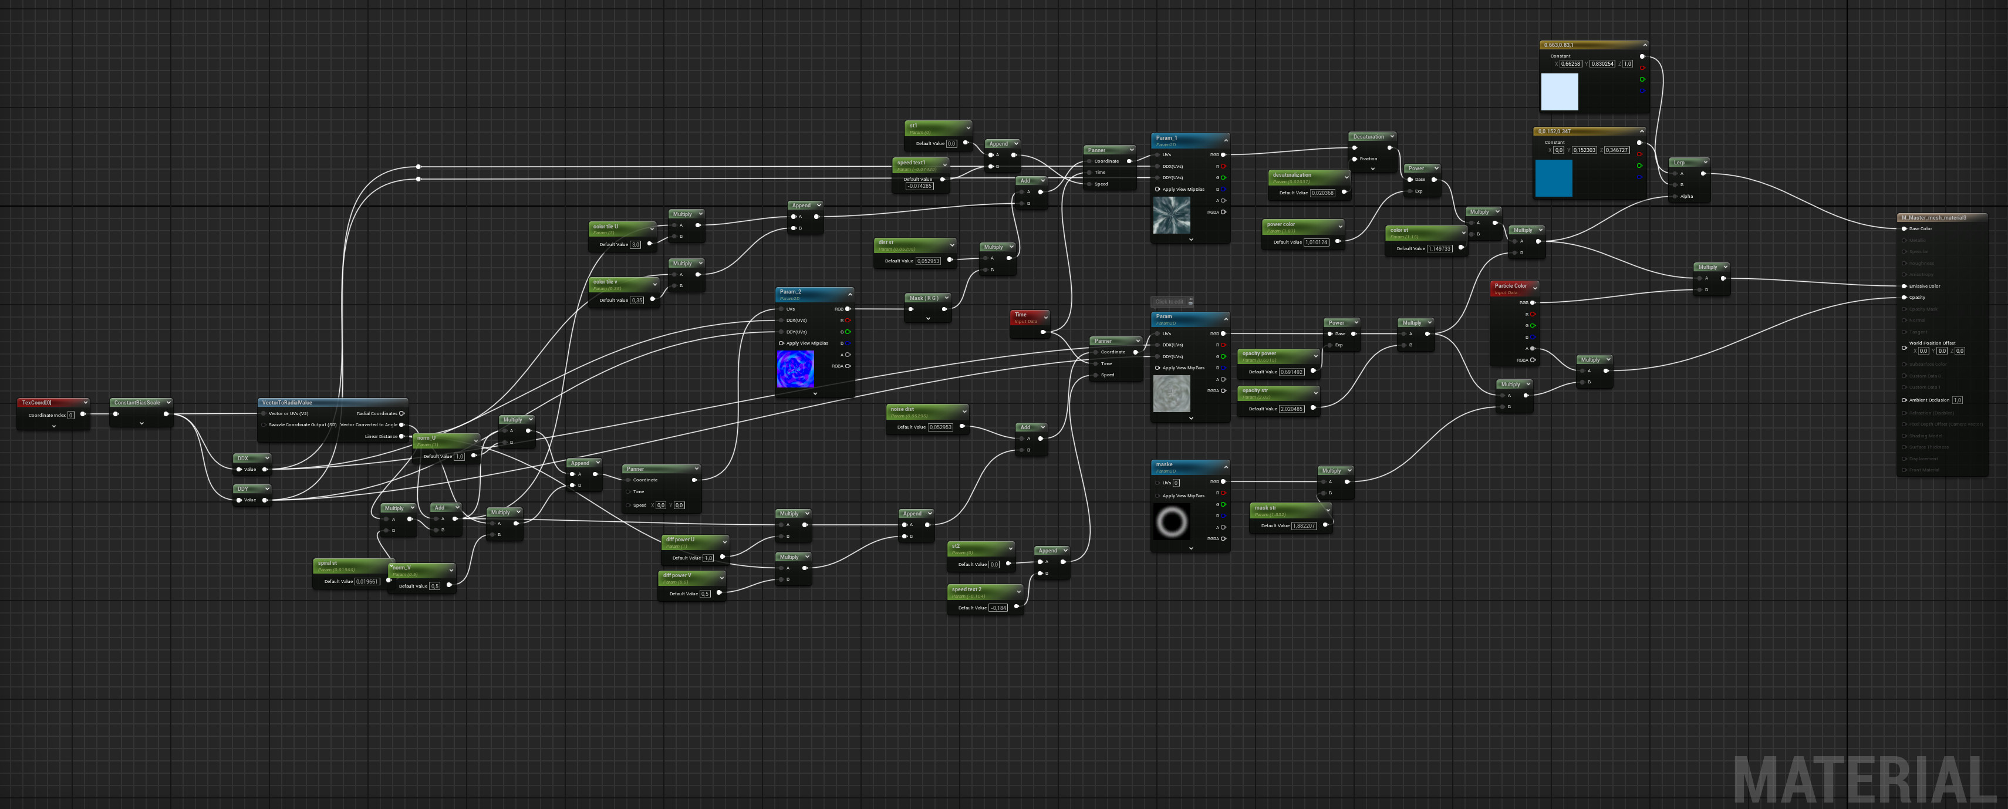Open the TexCoord[0] header dropdown arrow
This screenshot has height=809, width=2008.
pos(85,402)
